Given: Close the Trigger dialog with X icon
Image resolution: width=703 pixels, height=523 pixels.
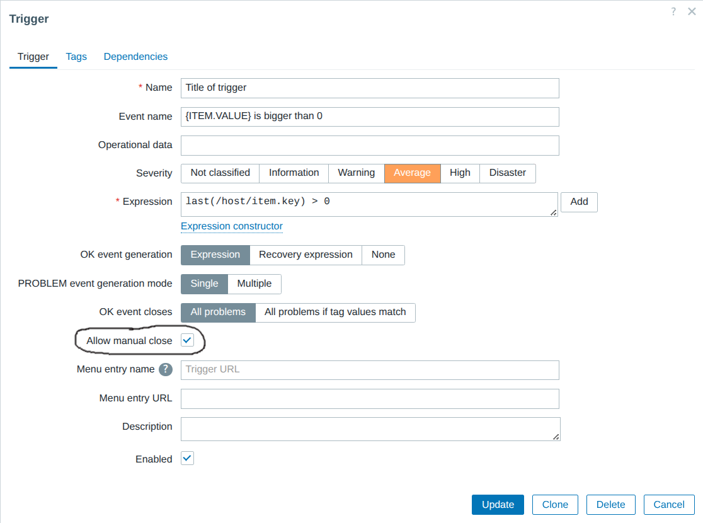Looking at the screenshot, I should (x=691, y=12).
